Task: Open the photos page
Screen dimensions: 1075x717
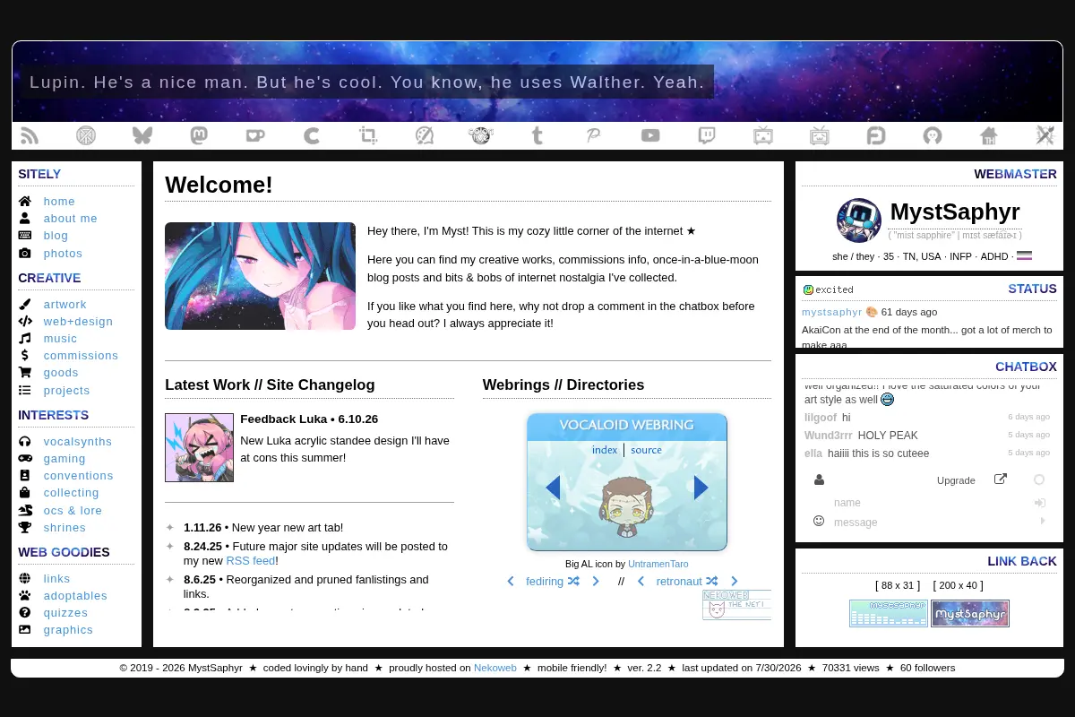Action: pyautogui.click(x=63, y=254)
